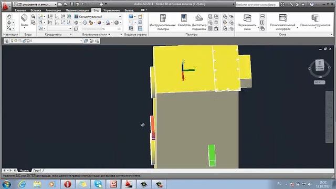Activate the Orbit navigation tool

point(9,23)
